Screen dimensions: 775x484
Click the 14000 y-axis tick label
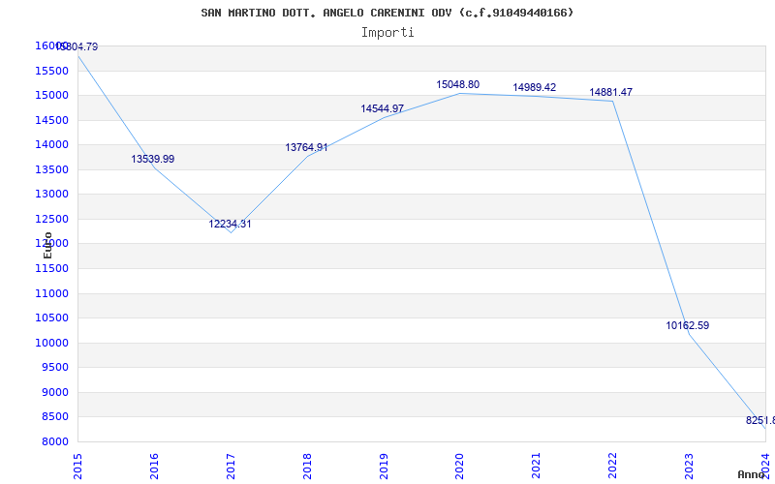click(x=51, y=144)
